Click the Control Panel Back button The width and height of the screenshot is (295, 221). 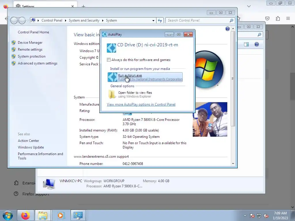14,20
